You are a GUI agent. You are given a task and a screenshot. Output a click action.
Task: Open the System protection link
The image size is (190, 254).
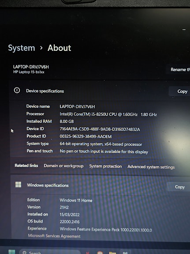point(105,166)
